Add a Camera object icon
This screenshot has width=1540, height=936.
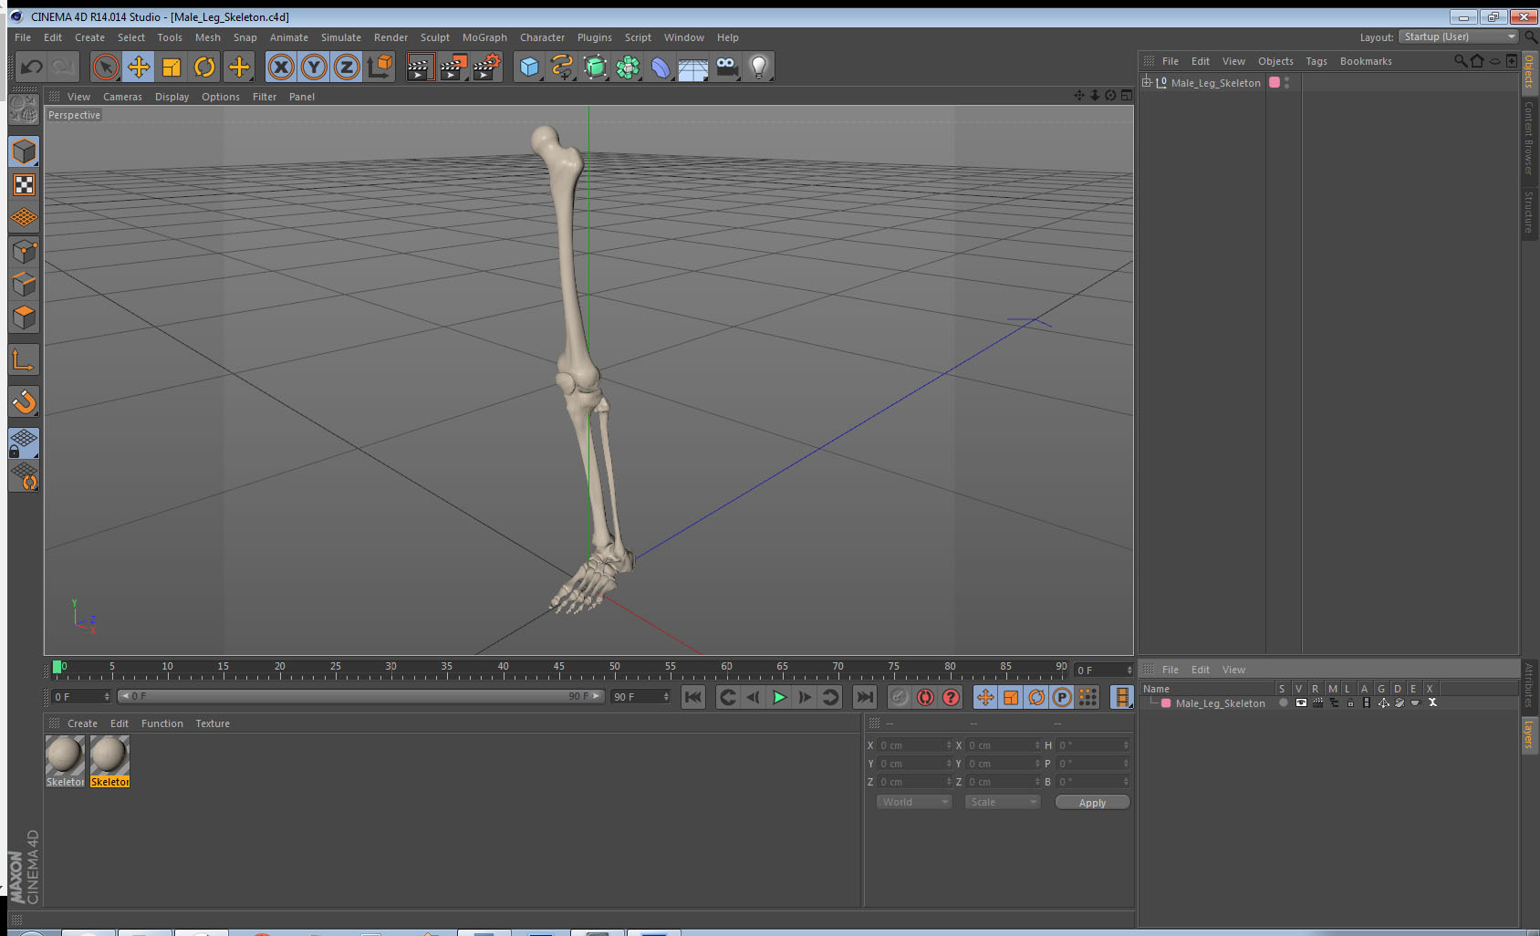(726, 67)
